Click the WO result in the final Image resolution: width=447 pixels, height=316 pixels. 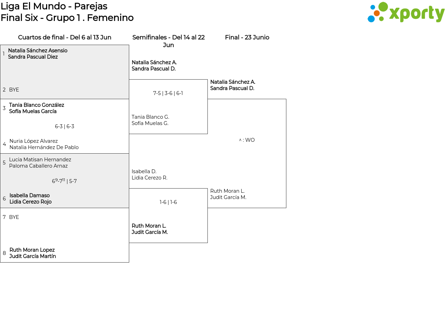pyautogui.click(x=247, y=140)
